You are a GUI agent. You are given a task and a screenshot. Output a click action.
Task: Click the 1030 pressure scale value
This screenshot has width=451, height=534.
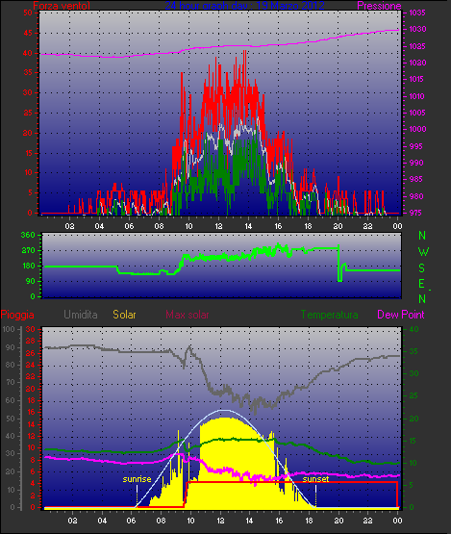coord(417,29)
